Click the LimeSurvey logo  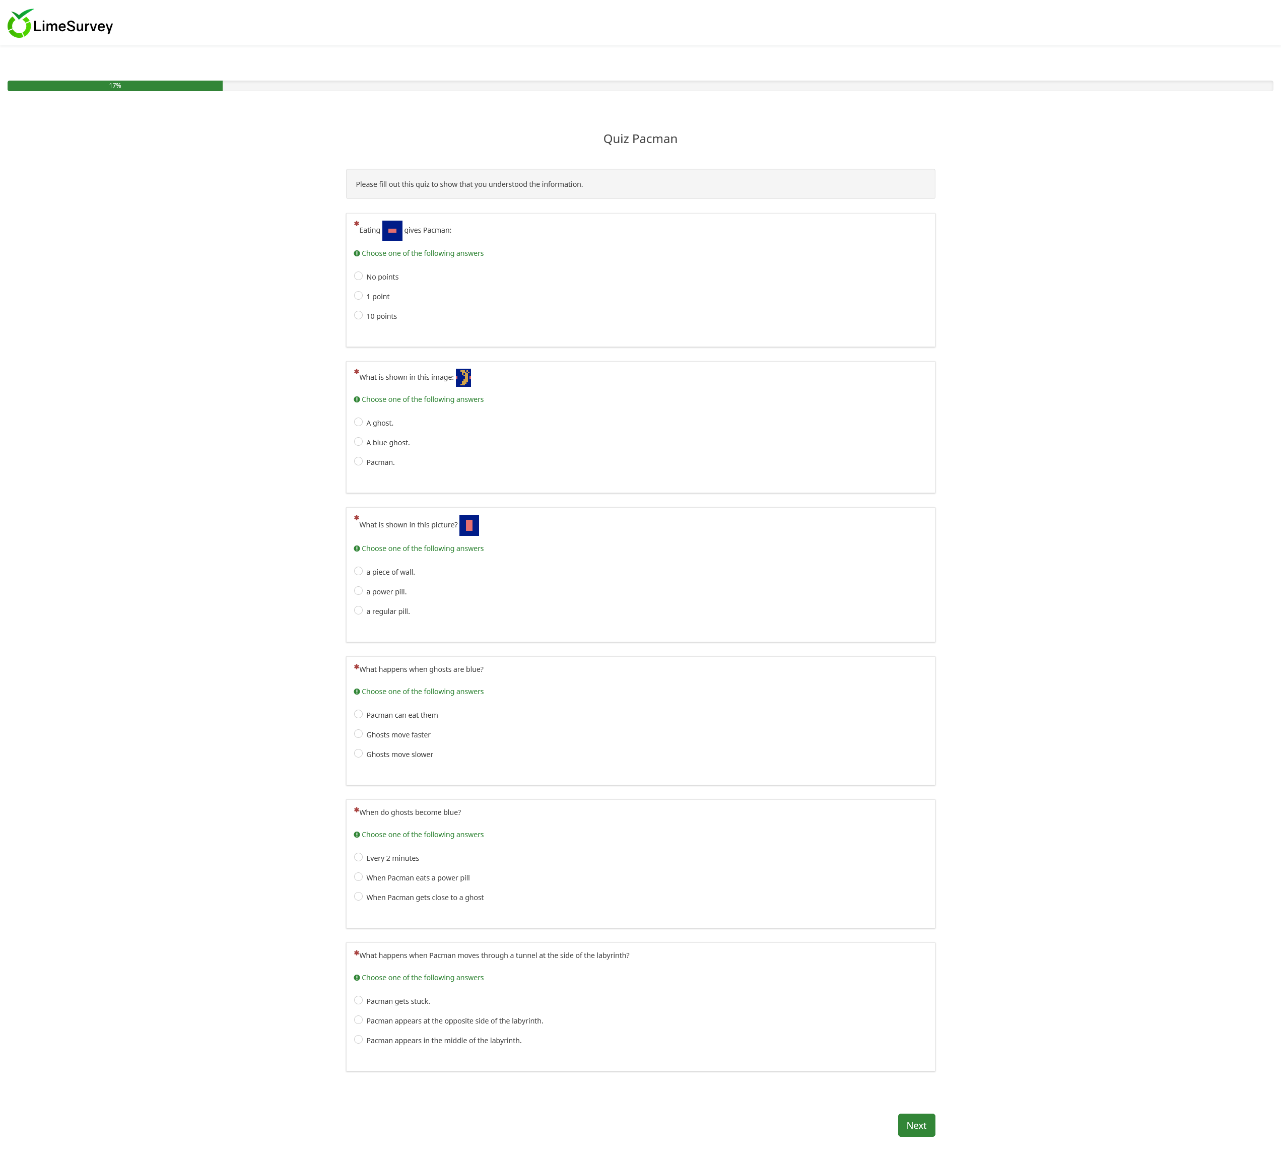[x=60, y=24]
